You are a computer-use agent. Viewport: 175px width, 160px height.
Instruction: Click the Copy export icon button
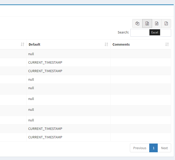137,23
